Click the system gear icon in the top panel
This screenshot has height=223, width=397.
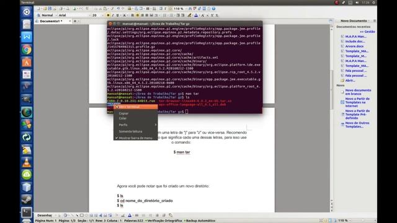[x=373, y=2]
